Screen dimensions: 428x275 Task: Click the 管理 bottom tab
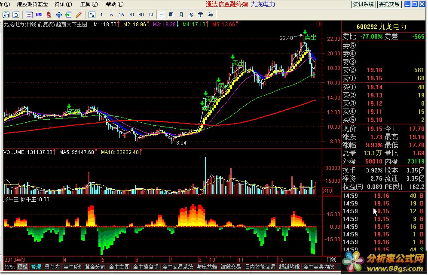[36, 267]
